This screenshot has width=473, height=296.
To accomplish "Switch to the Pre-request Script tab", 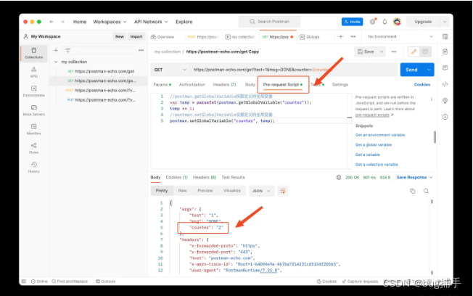I will [283, 84].
